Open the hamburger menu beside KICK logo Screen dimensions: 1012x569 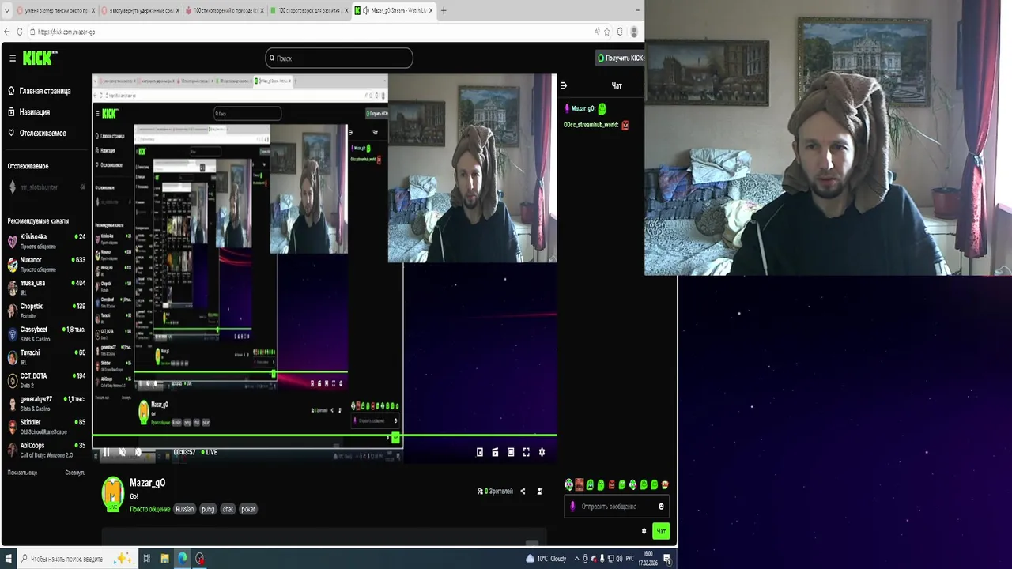(x=13, y=58)
